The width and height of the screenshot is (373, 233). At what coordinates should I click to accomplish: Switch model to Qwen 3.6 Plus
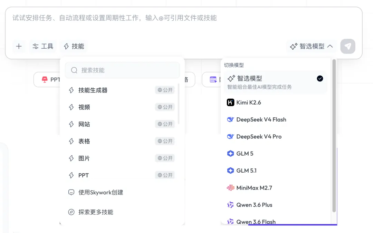pyautogui.click(x=276, y=205)
